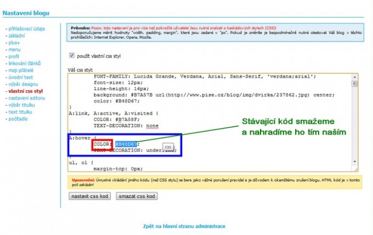Image resolution: width=373 pixels, height=235 pixels.
Task: Click the COLOR: #B7A58F line
Action: coord(116,119)
